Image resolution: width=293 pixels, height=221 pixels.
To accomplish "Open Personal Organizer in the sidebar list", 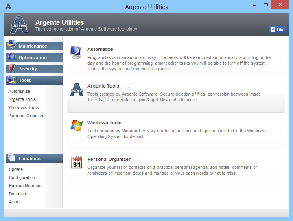I will (27, 116).
